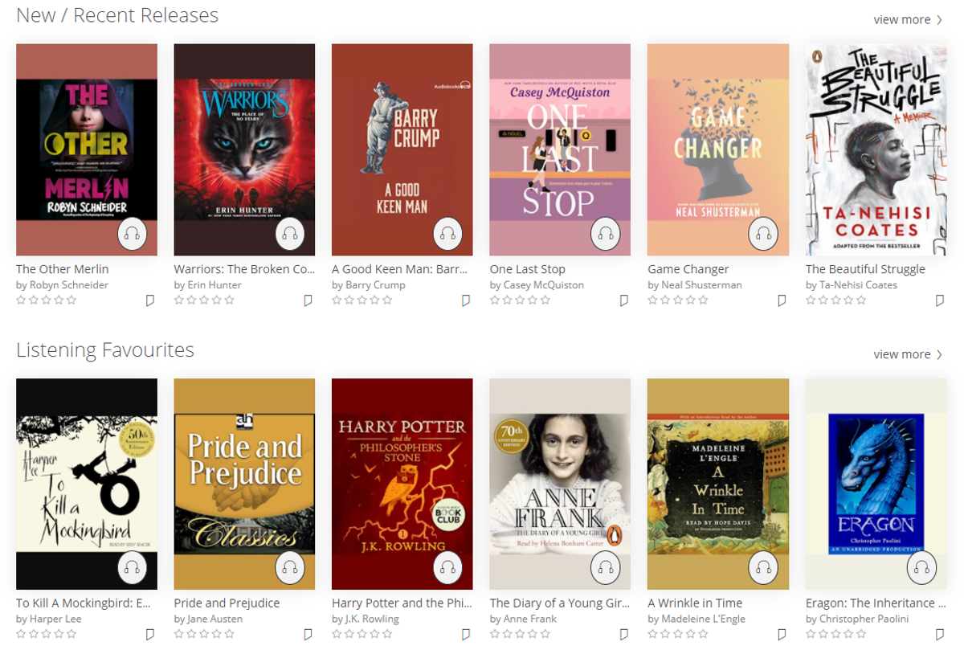The height and width of the screenshot is (654, 964).
Task: Rate Game Changer five stars
Action: (704, 300)
